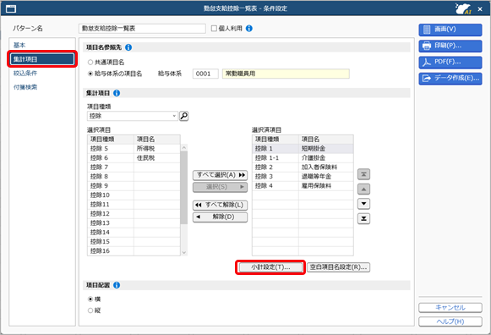
Task: Select row 控除 8 in 選択項目
Action: click(x=134, y=177)
